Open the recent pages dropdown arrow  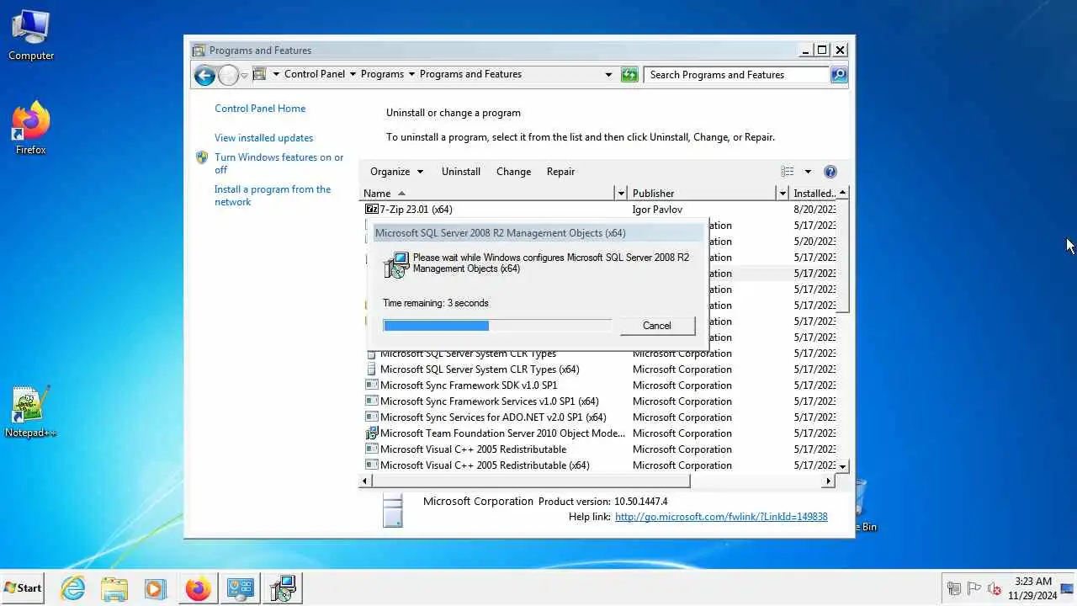244,76
